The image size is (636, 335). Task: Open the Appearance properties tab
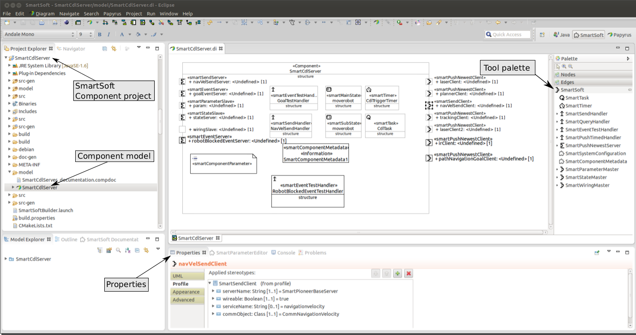[187, 292]
